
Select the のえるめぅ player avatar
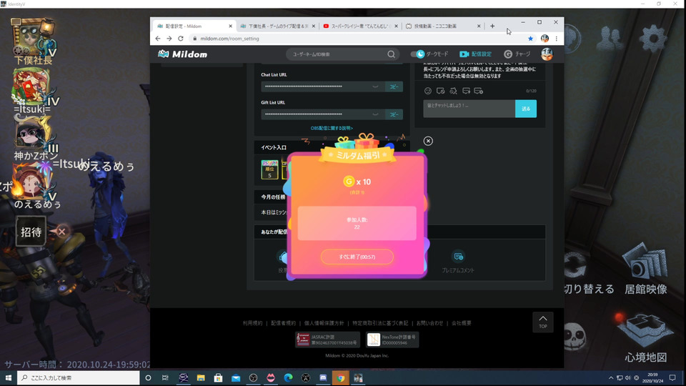tap(31, 182)
